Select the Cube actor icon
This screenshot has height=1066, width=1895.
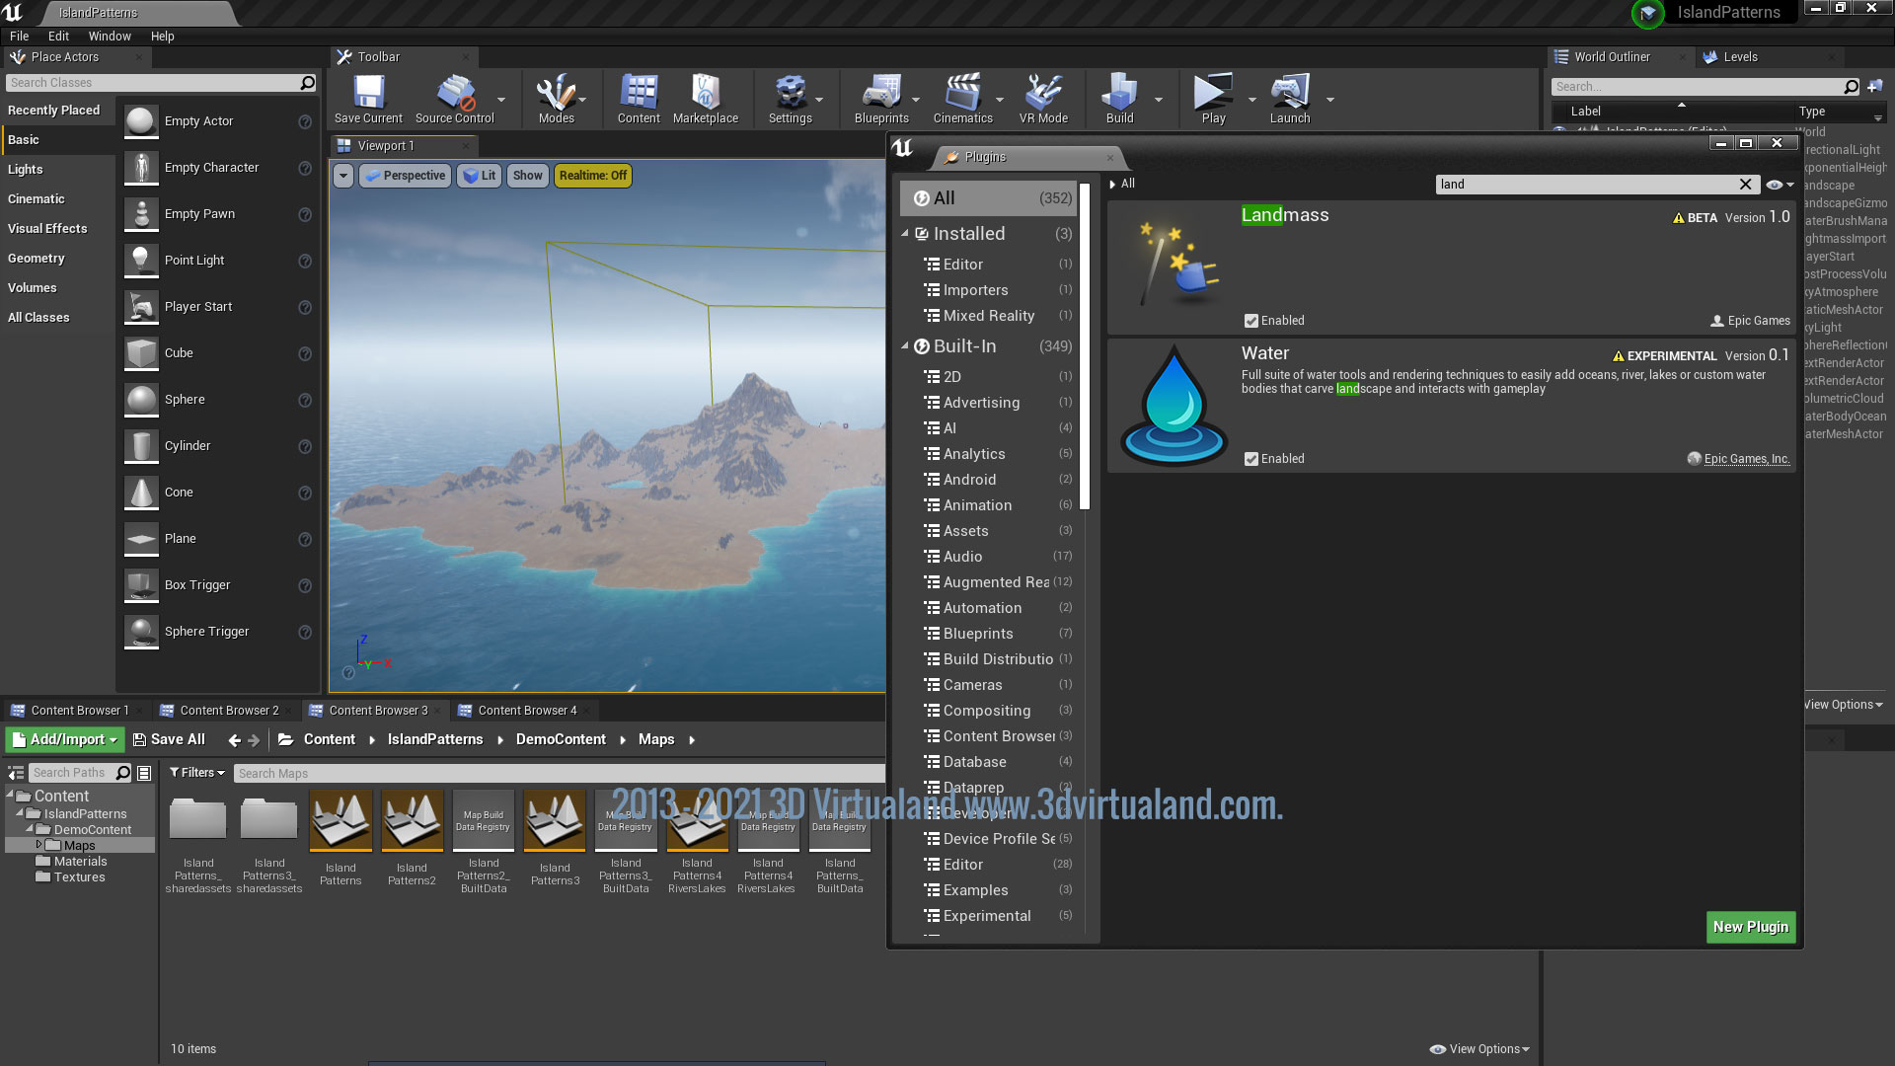pos(141,353)
